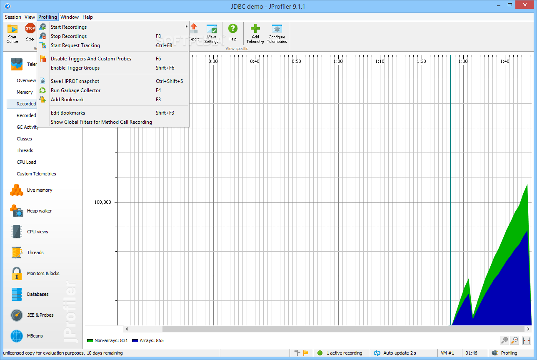Screen dimensions: 537x360
Task: Select the CPU Load telemetry view
Action: tap(26, 162)
